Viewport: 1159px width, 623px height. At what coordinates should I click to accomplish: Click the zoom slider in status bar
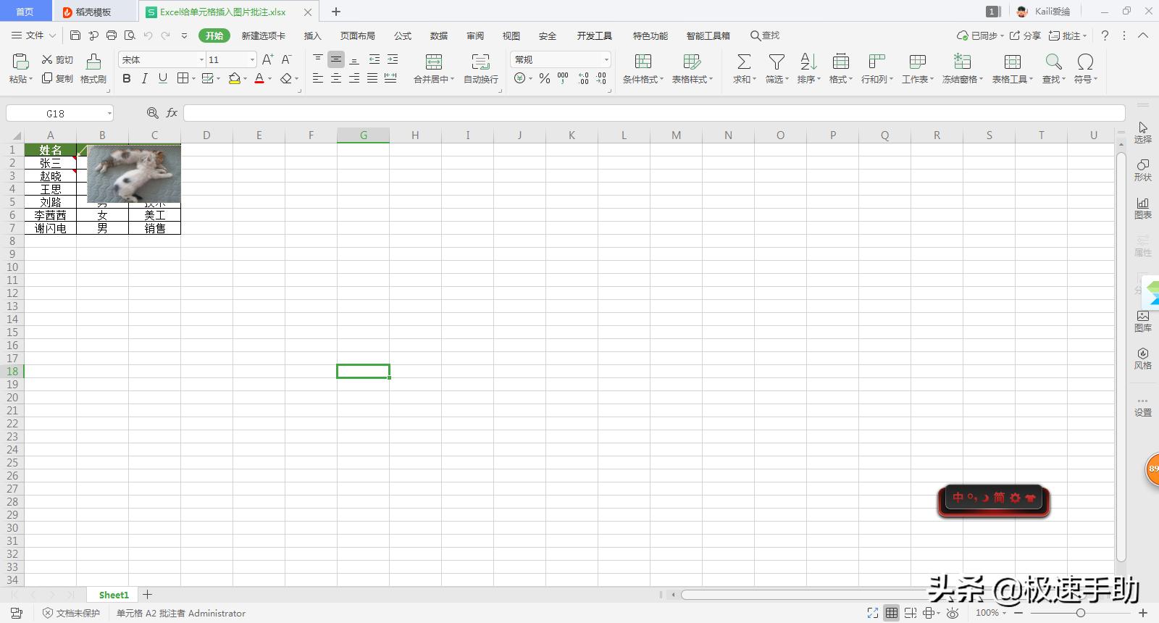tap(1080, 613)
